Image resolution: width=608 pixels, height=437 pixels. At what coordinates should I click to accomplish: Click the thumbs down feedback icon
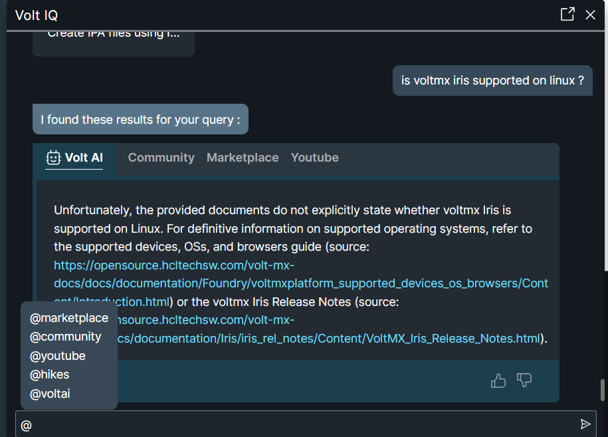[524, 380]
